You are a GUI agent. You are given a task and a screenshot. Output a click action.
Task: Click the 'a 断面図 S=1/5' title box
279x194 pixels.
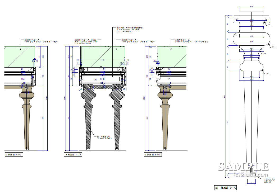coord(73,155)
